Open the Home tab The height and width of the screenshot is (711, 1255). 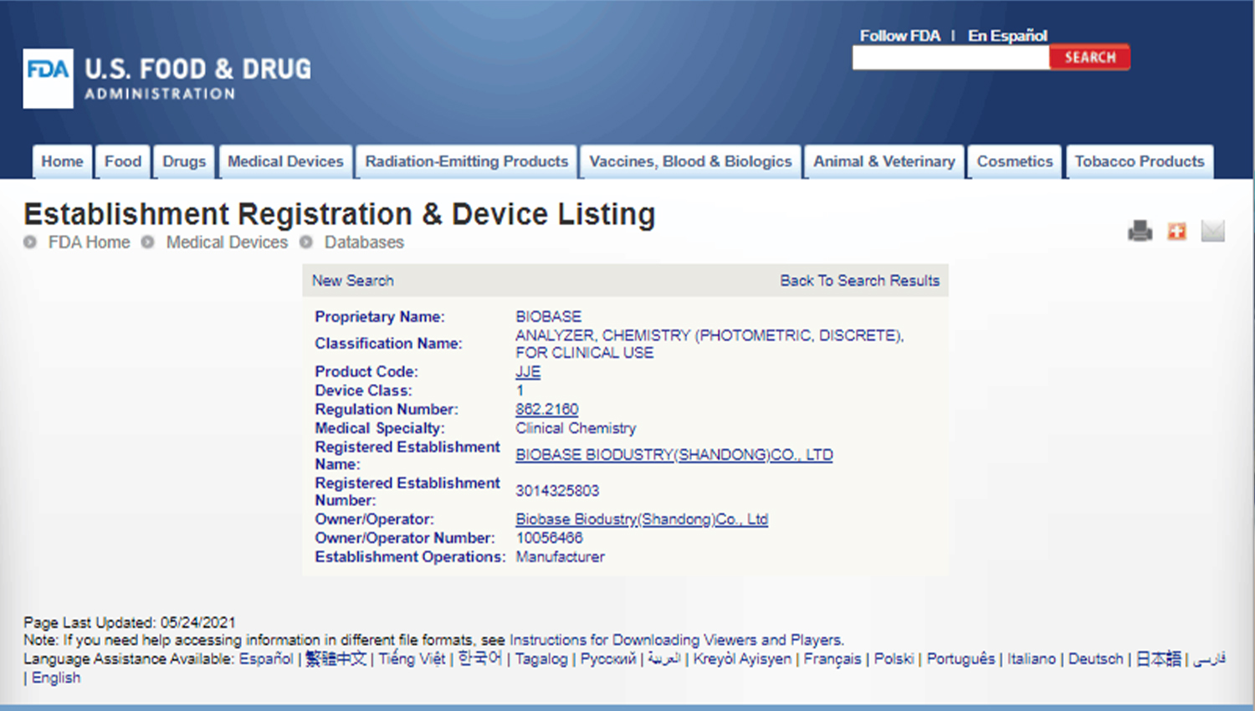click(x=62, y=161)
